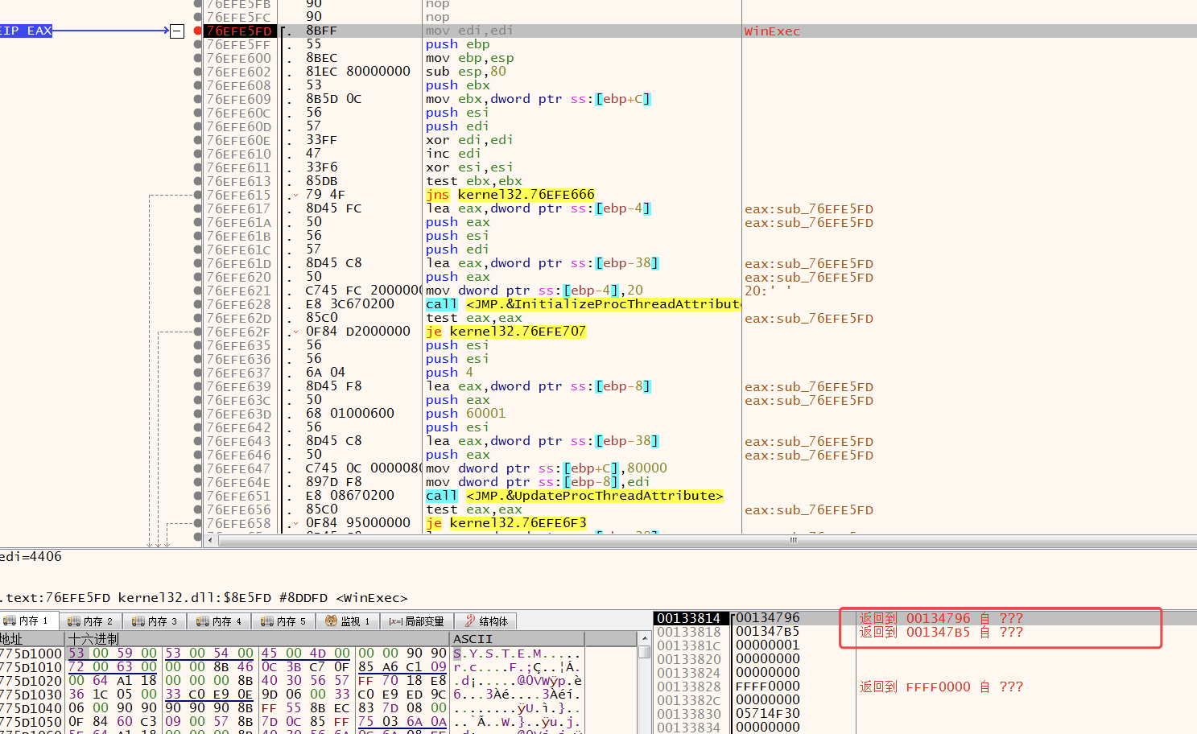1197x734 pixels.
Task: Open the 内存 3 dump tab
Action: pyautogui.click(x=155, y=621)
